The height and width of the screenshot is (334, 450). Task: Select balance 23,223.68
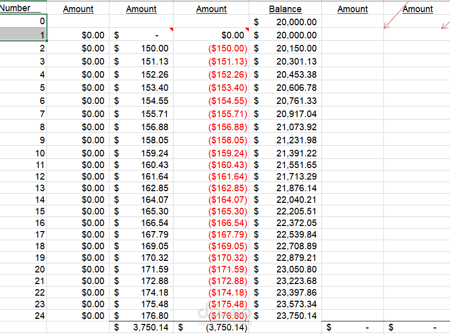285,281
